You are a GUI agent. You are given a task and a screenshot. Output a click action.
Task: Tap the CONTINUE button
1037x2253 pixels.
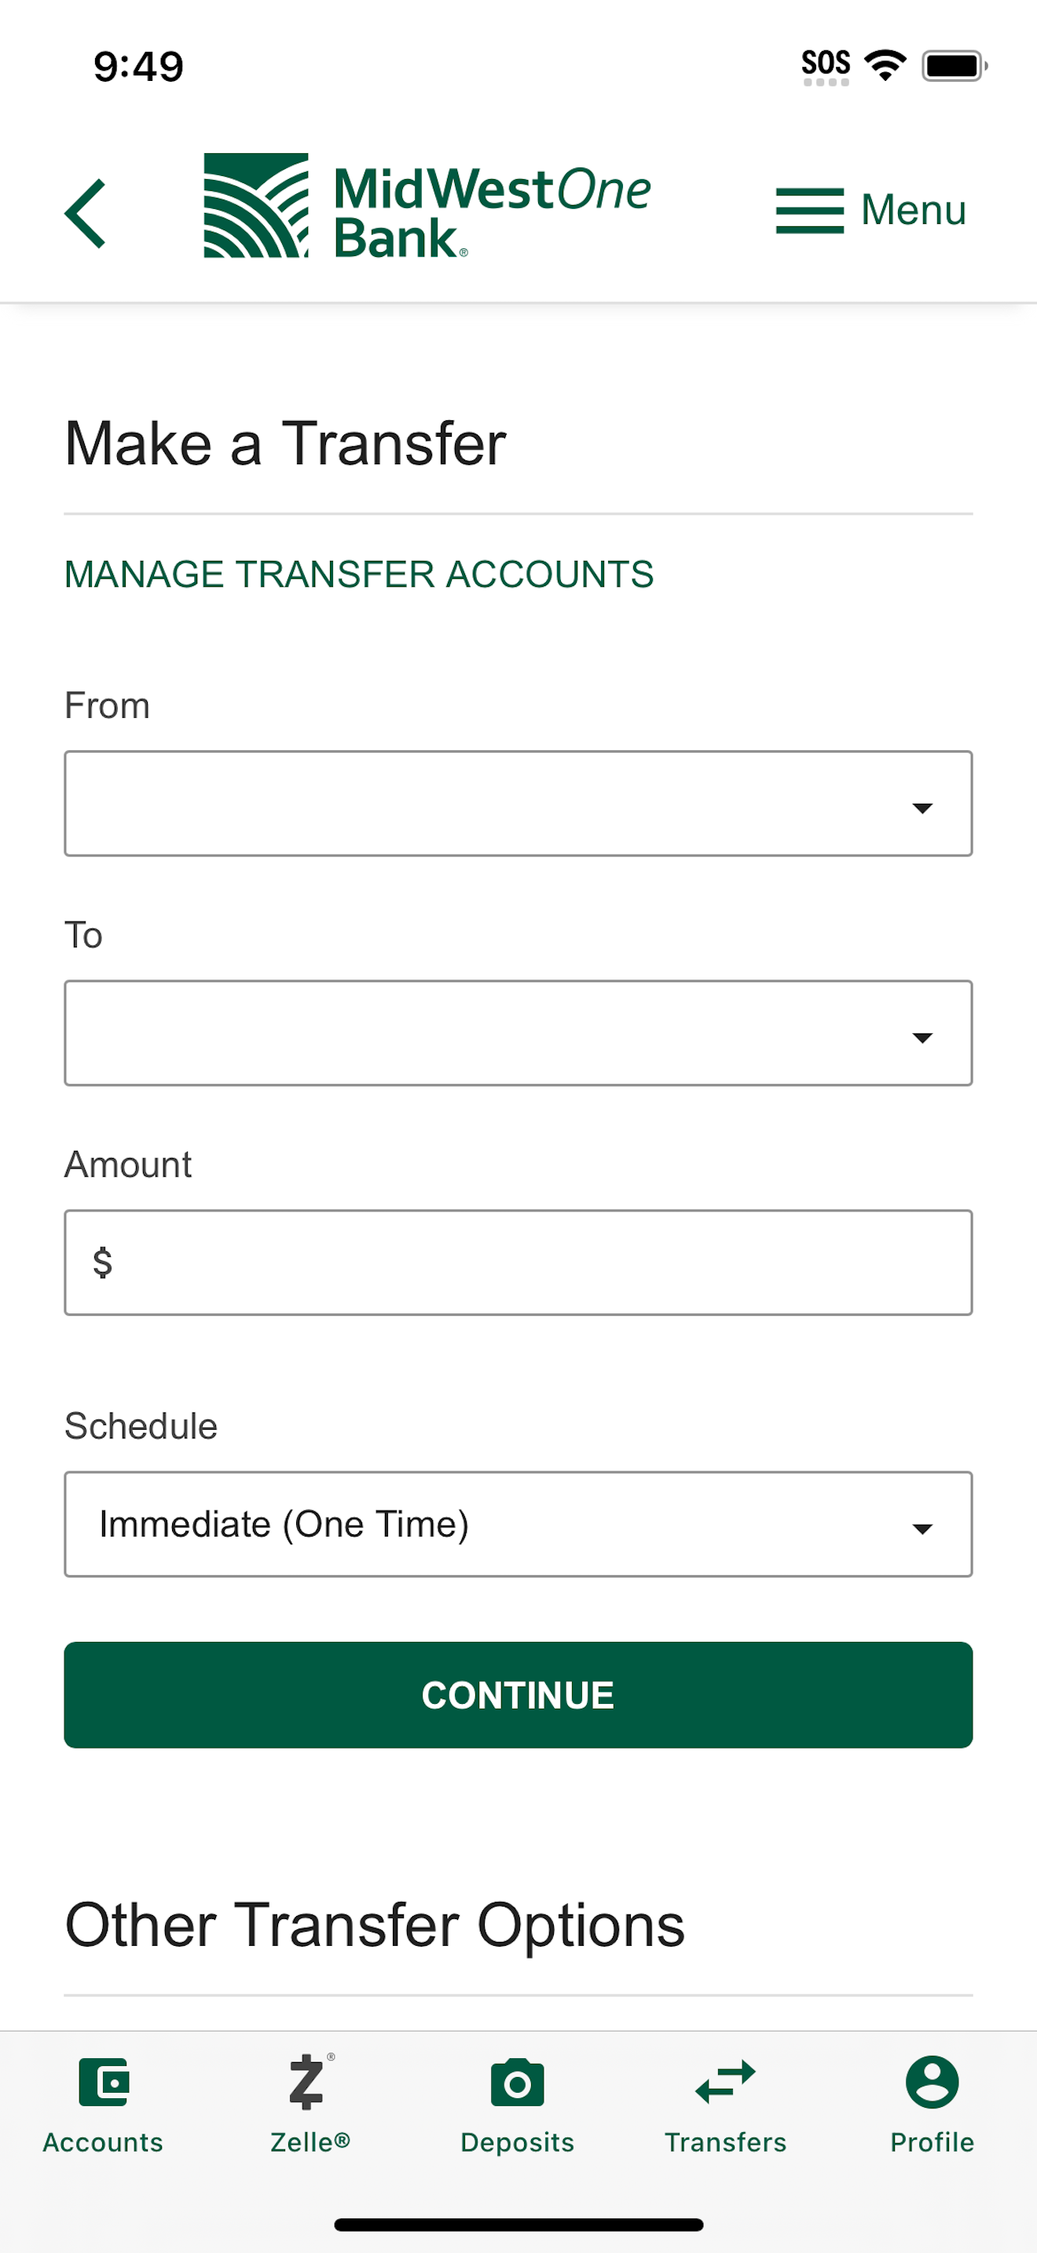(x=518, y=1695)
